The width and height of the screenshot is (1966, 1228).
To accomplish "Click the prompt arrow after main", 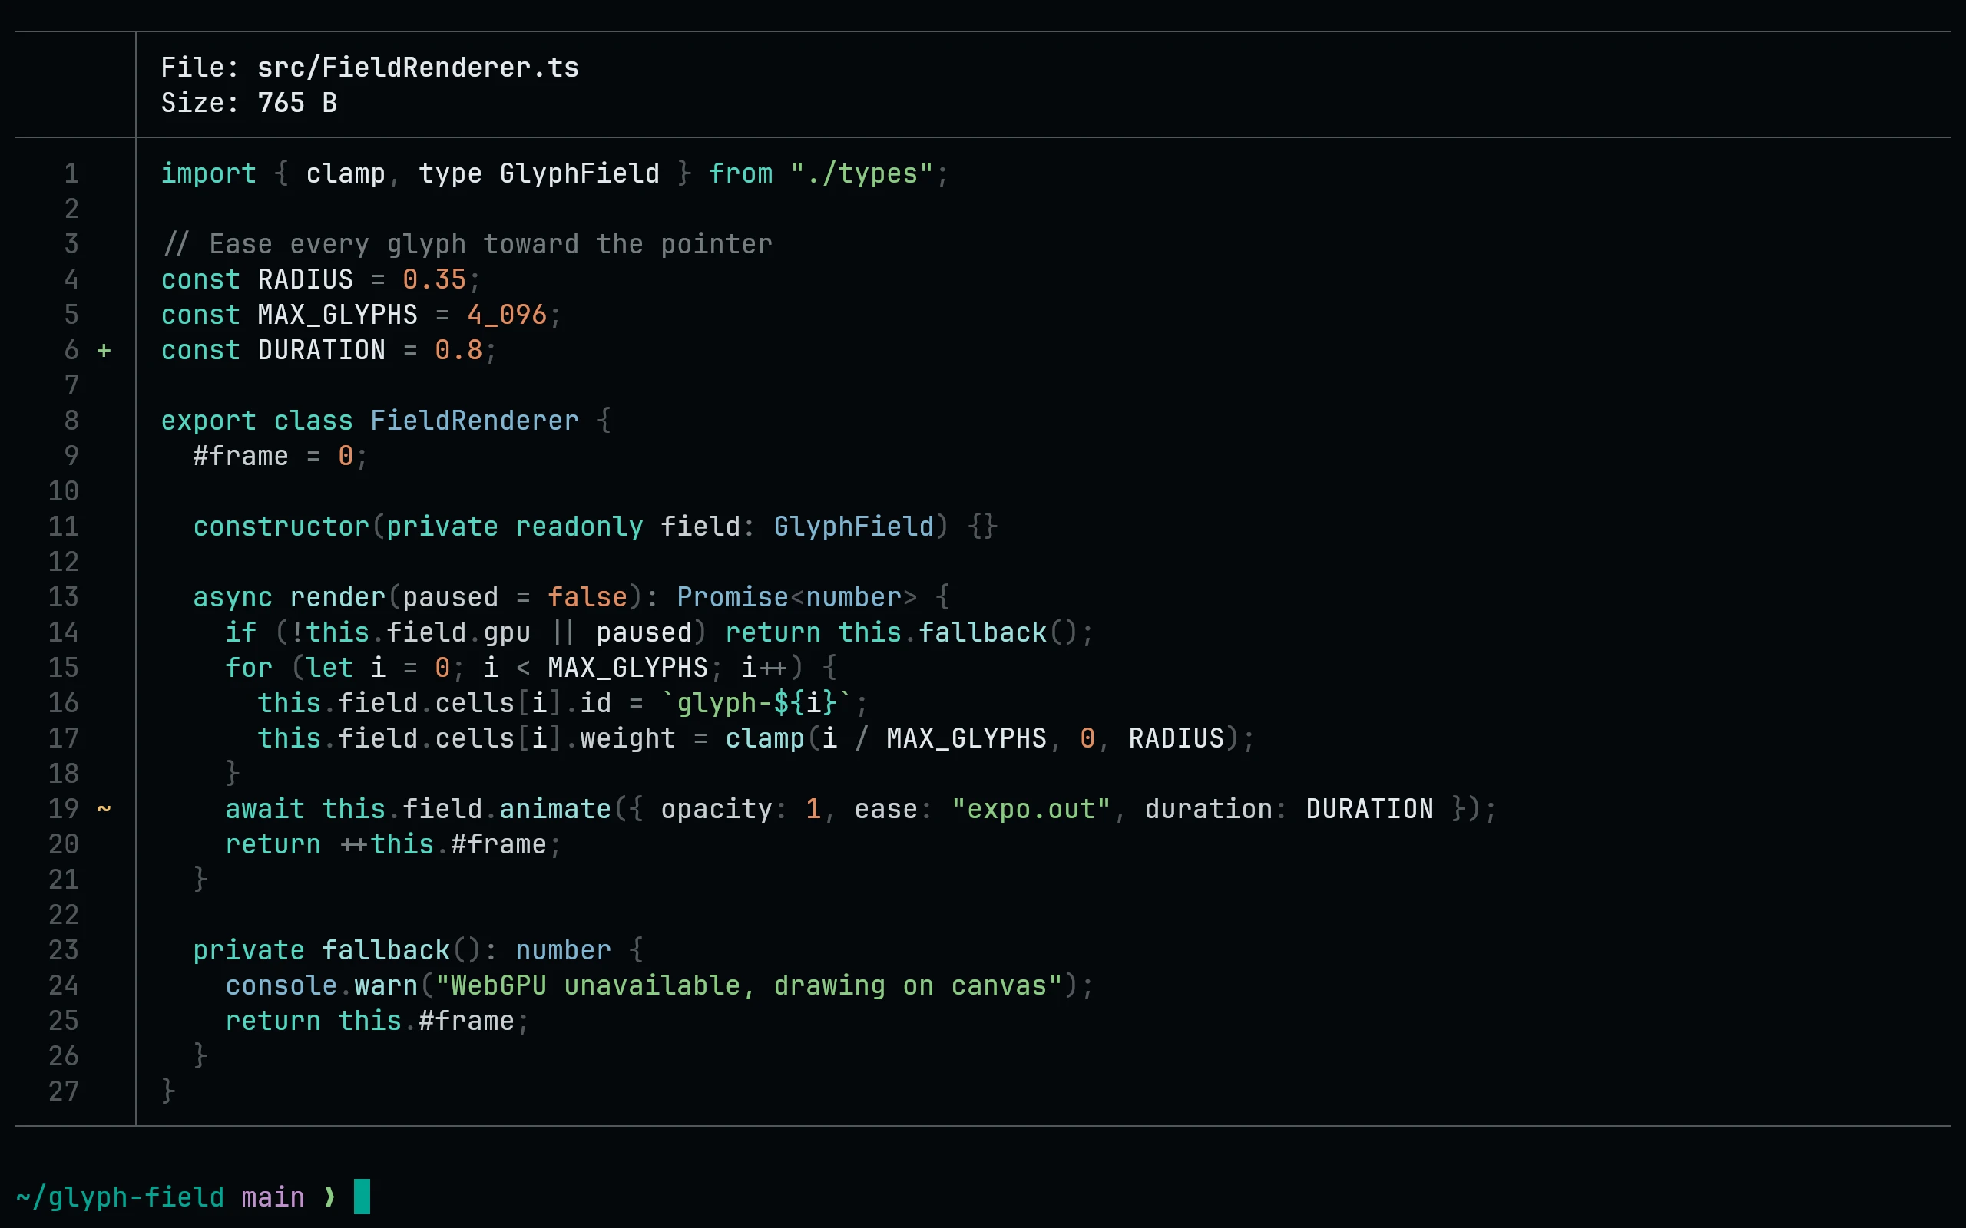I will (x=329, y=1197).
